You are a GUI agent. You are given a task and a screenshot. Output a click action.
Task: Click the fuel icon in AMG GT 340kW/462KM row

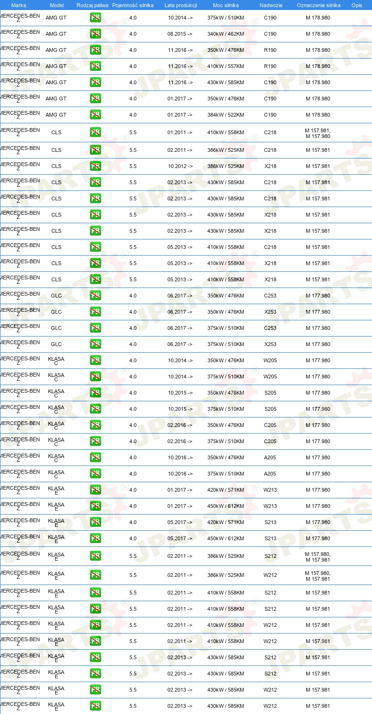(x=95, y=34)
